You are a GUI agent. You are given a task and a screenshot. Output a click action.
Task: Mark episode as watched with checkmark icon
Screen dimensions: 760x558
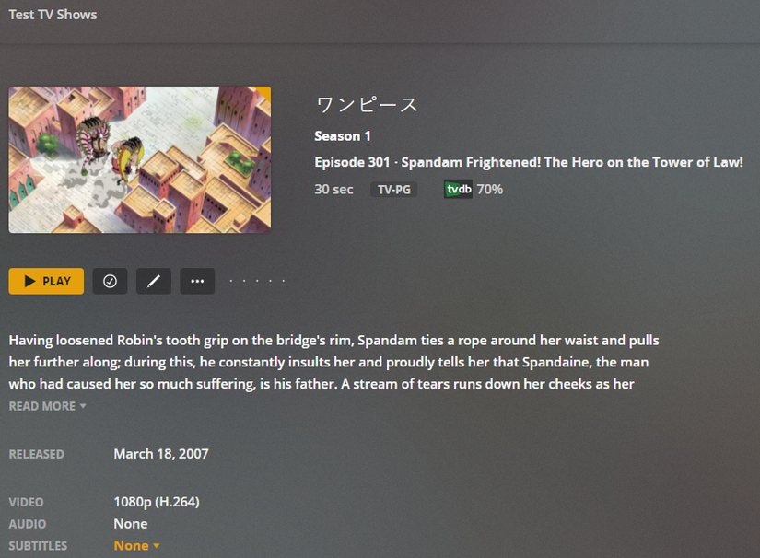tap(110, 281)
